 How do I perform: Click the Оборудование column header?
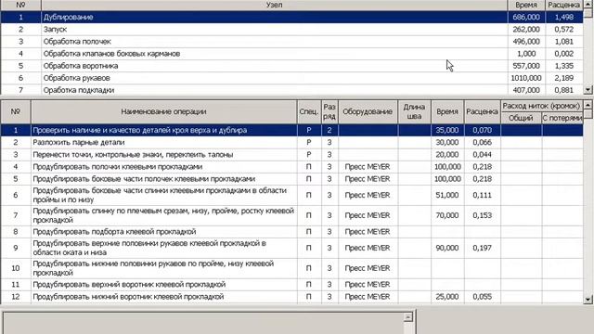pyautogui.click(x=368, y=111)
